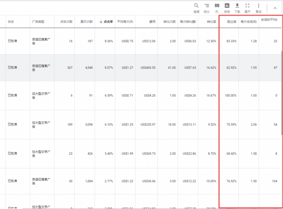Click the 下载 (Download) icon
This screenshot has height=209, width=283.
pyautogui.click(x=237, y=6)
